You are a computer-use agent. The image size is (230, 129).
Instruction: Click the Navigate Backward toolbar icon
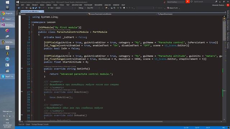coord(19,8)
